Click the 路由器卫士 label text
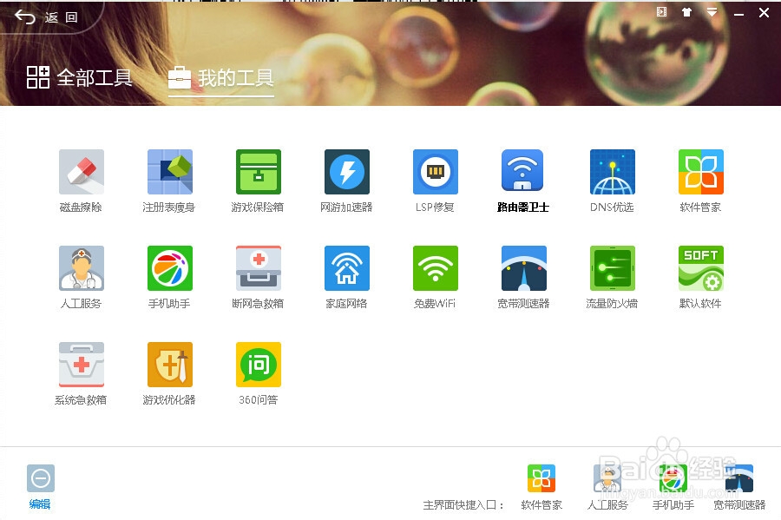Viewport: 781px width, 520px height. coord(523,207)
